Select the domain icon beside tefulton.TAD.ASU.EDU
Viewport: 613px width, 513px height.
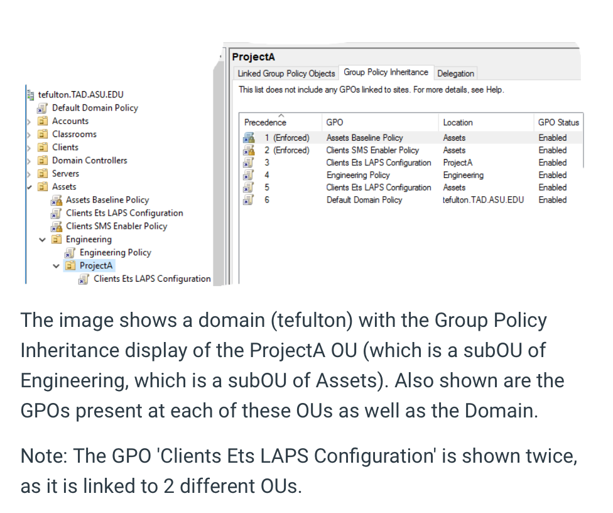point(30,94)
